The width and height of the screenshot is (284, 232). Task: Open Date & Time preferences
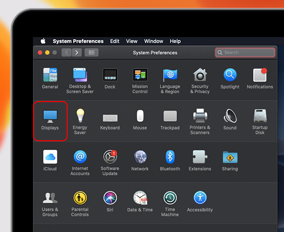coord(140,202)
